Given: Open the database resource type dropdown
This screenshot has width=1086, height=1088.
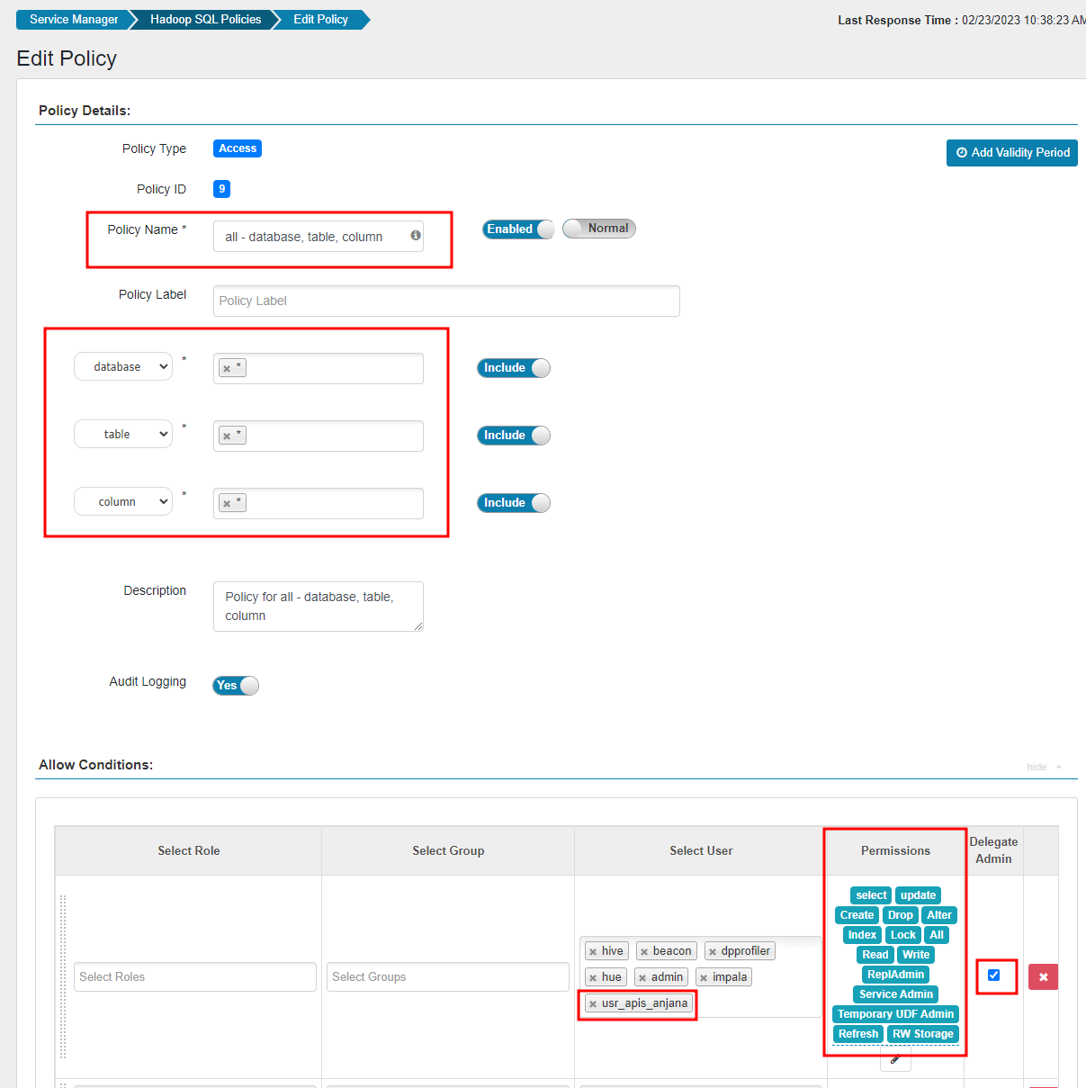Looking at the screenshot, I should coord(123,367).
